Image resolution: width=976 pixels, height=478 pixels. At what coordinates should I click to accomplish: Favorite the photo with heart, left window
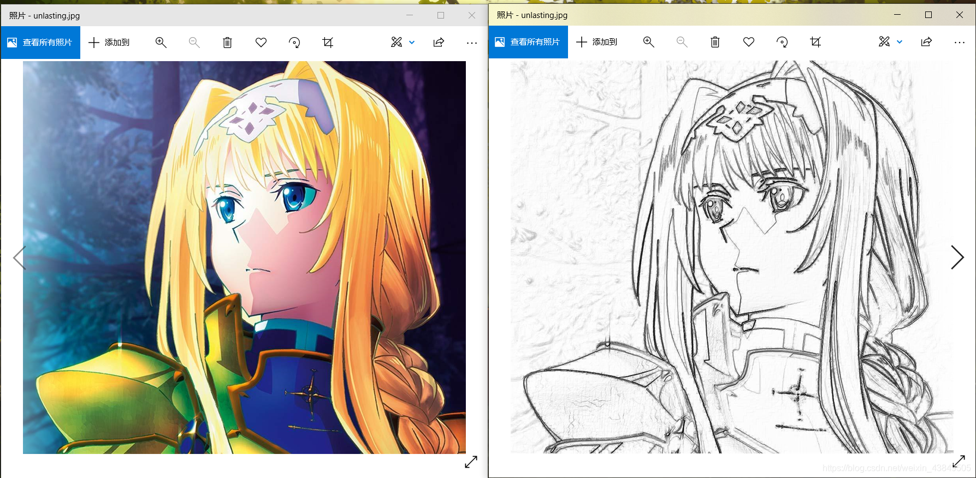pos(261,43)
